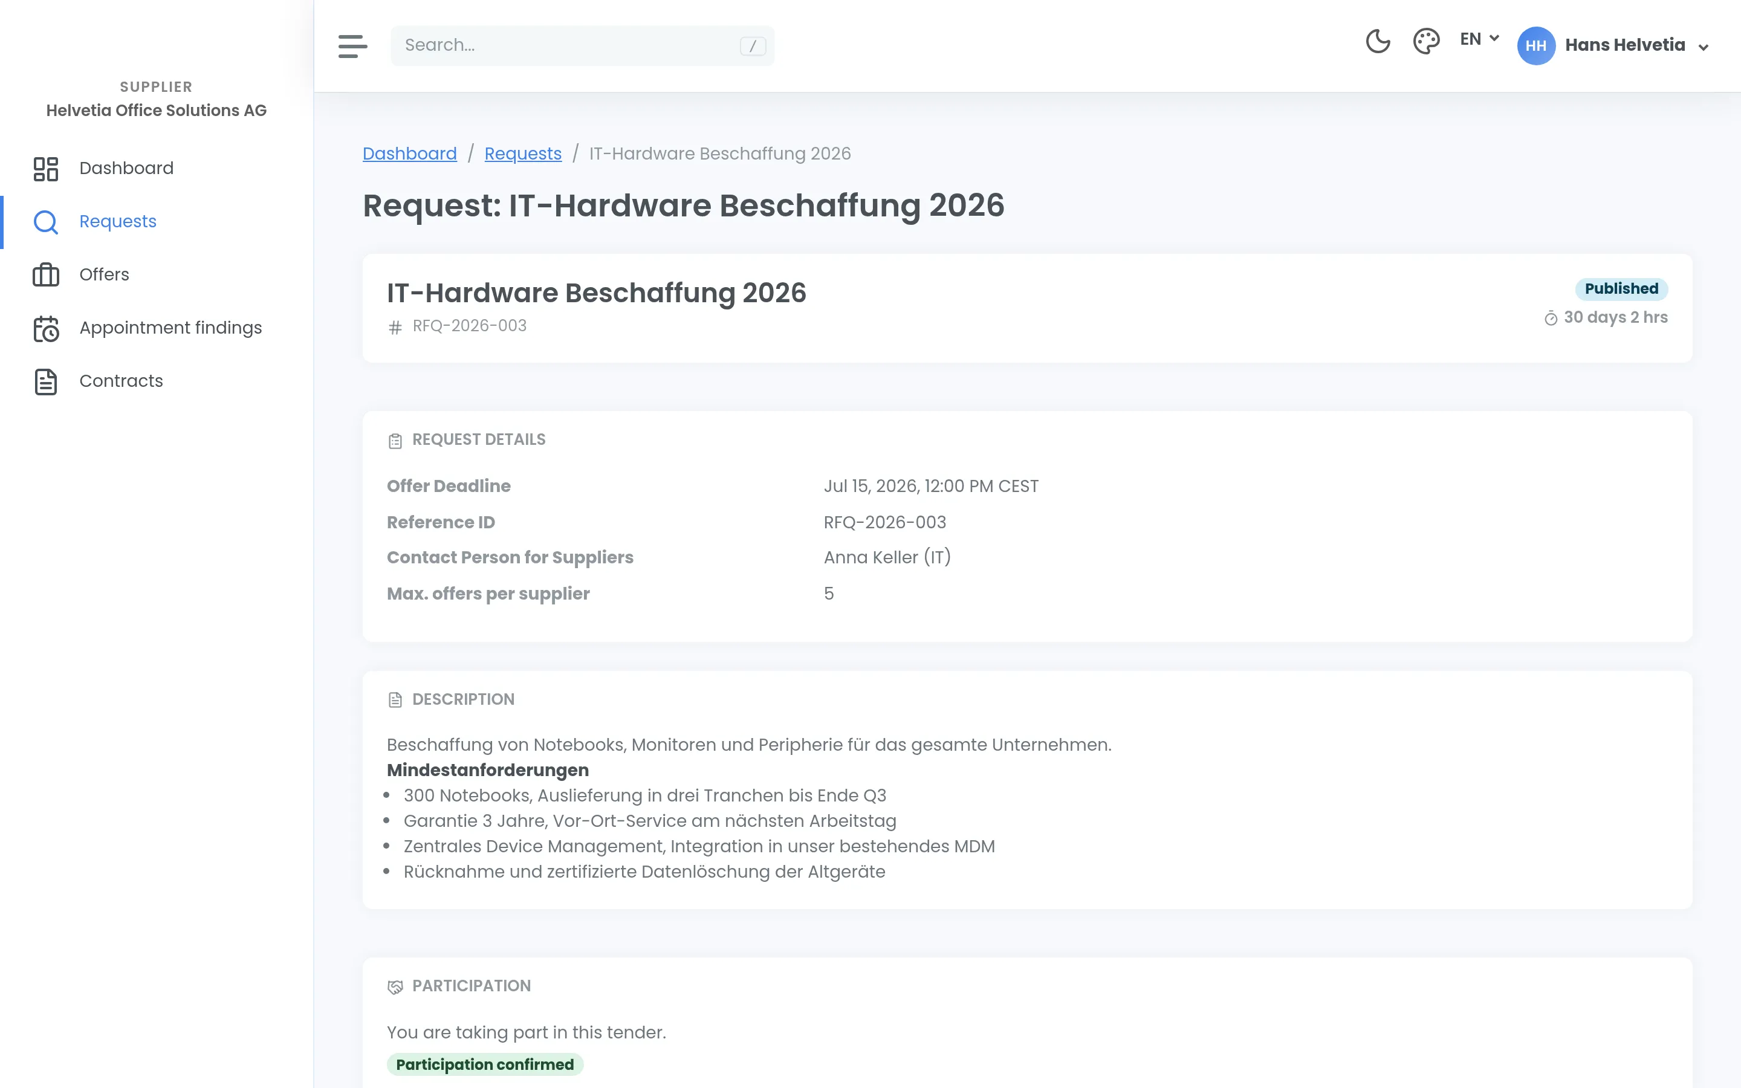Click the 30 days 2 hrs countdown

[1615, 317]
